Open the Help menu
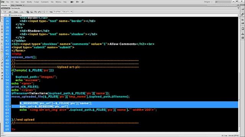The height and width of the screenshot is (137, 245). (65, 2)
